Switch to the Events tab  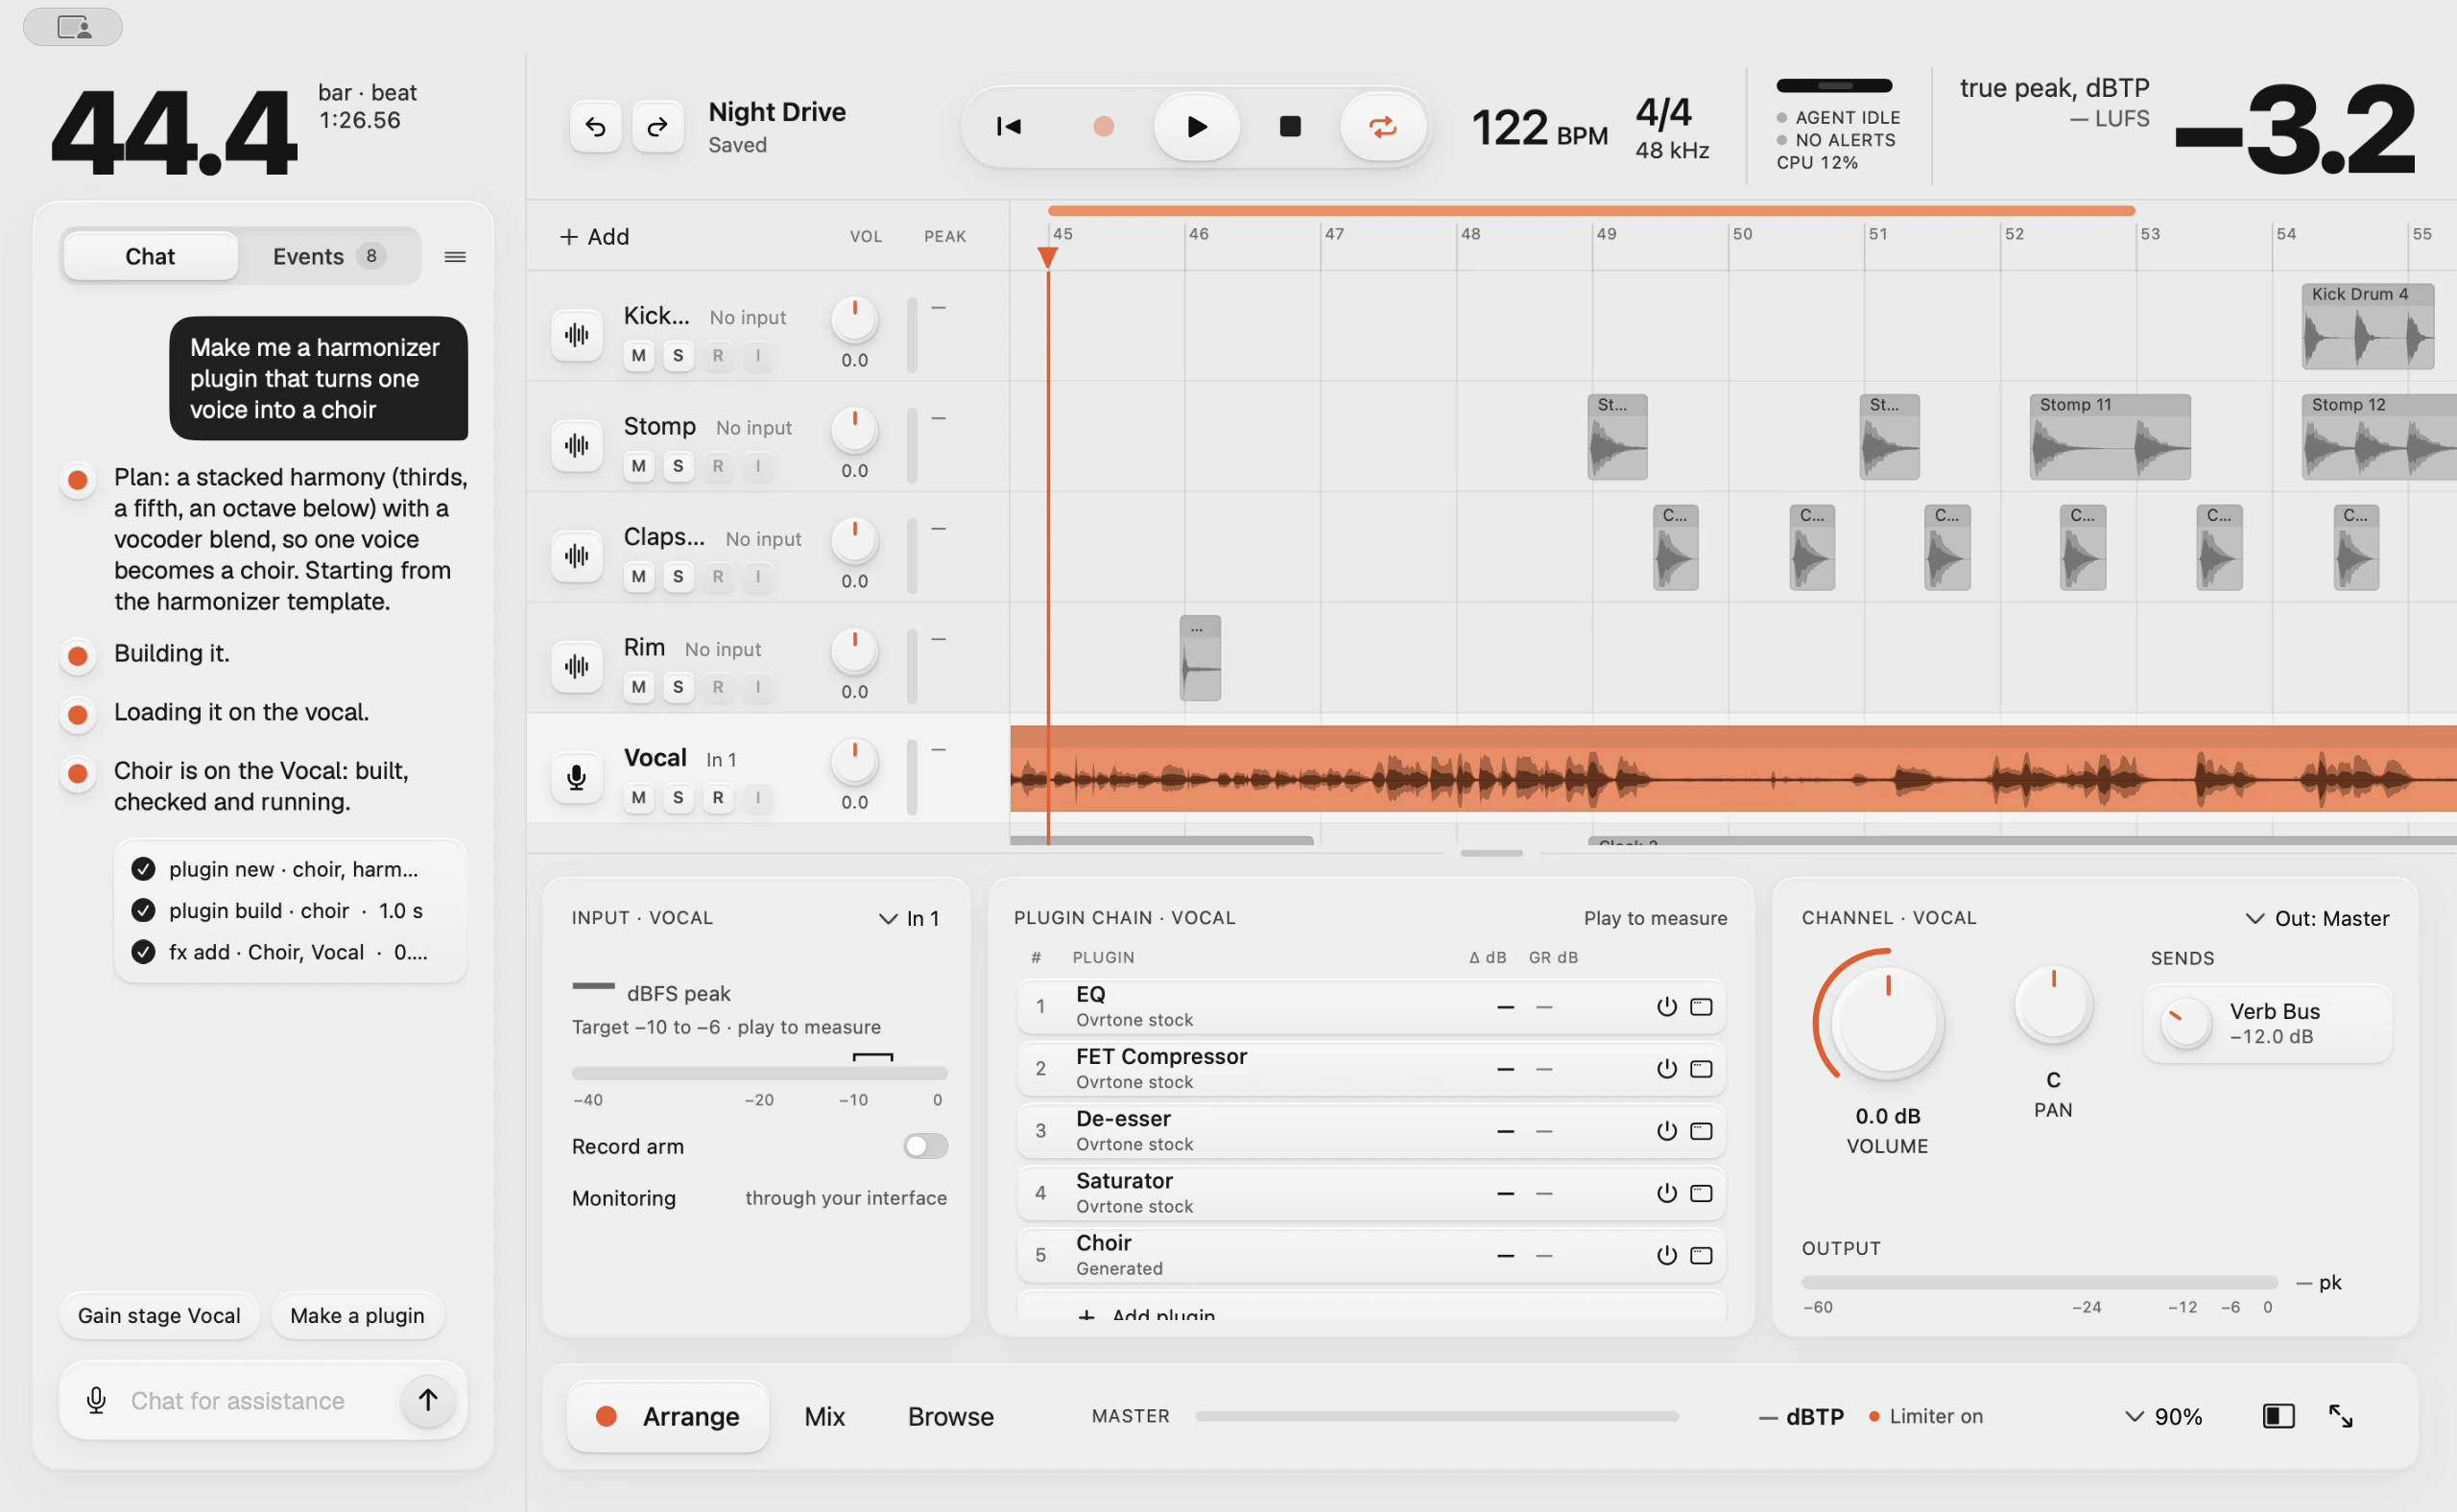click(328, 257)
